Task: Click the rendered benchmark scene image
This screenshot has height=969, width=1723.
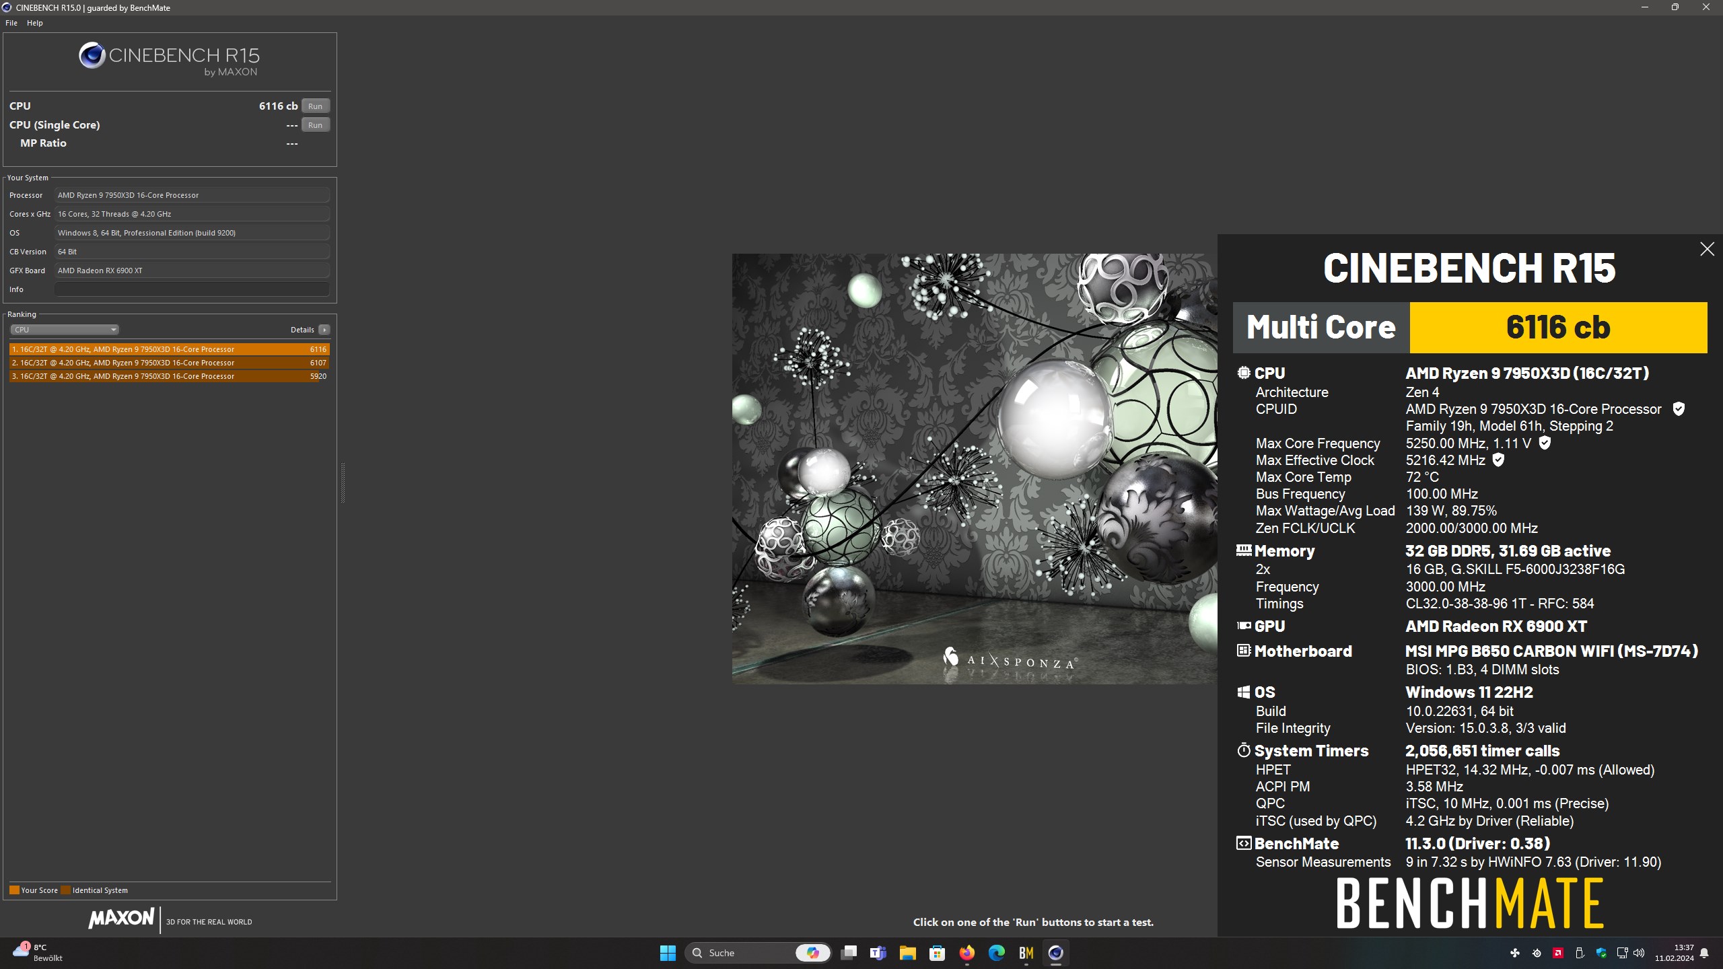Action: [975, 469]
